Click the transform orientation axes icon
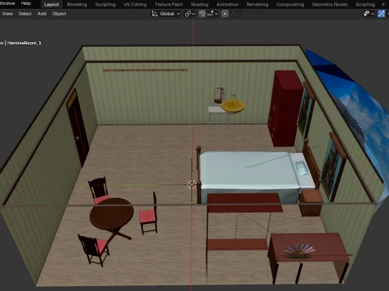The image size is (389, 291). point(155,14)
